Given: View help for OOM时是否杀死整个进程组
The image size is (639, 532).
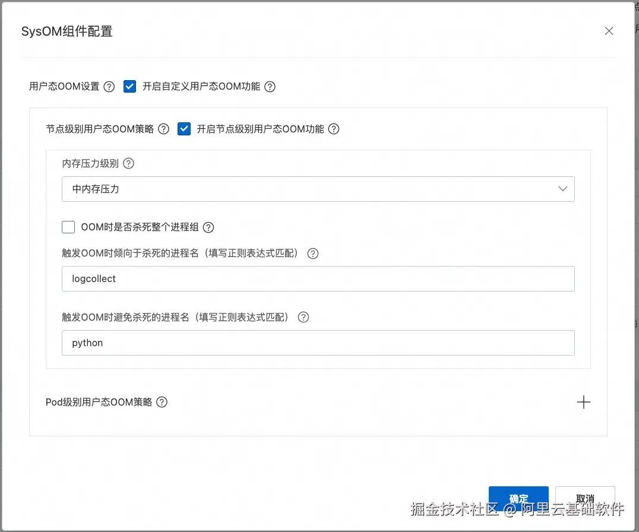Looking at the screenshot, I should pos(208,227).
